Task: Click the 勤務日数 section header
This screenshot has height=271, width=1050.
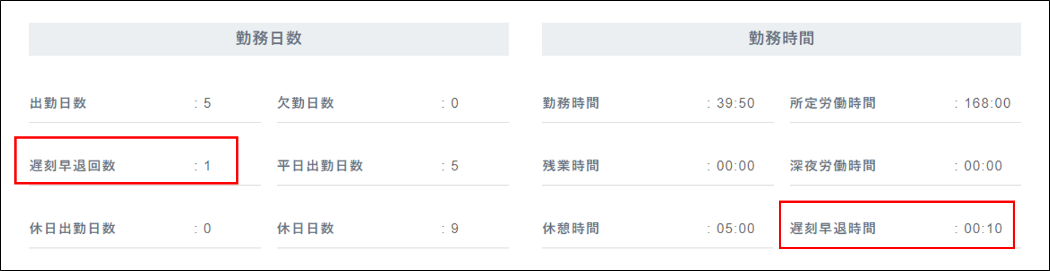Action: click(268, 38)
